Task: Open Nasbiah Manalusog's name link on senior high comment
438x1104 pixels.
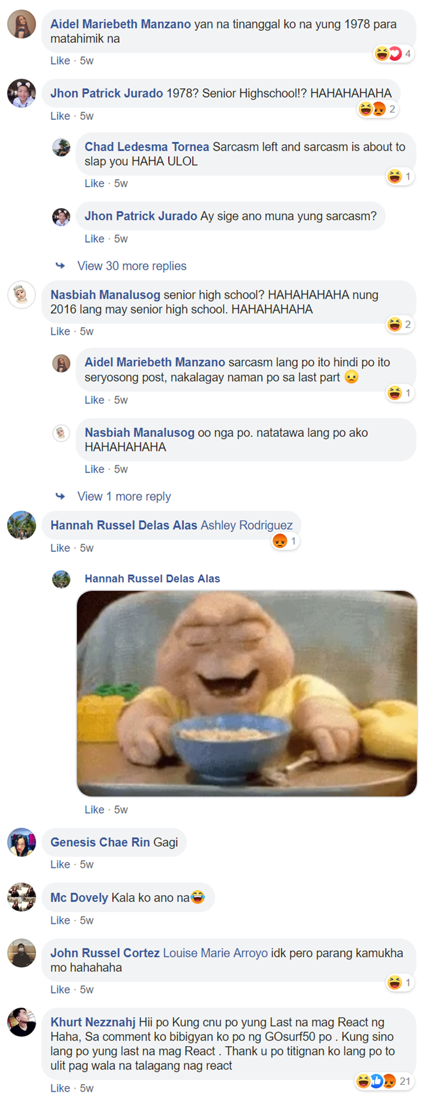Action: 105,295
